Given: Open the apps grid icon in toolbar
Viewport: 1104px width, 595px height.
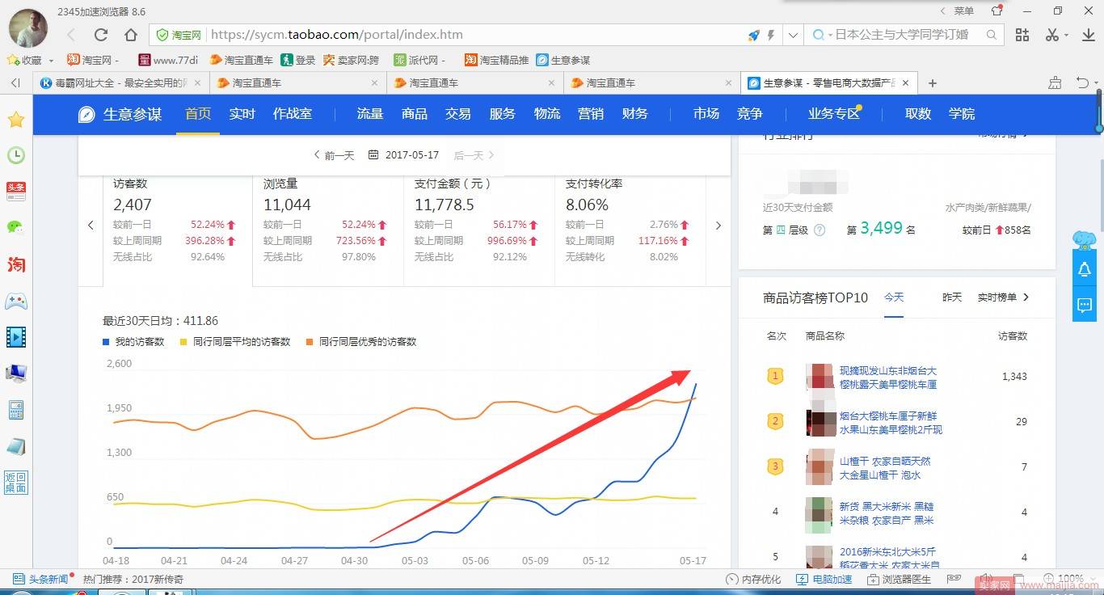Looking at the screenshot, I should coord(1022,35).
